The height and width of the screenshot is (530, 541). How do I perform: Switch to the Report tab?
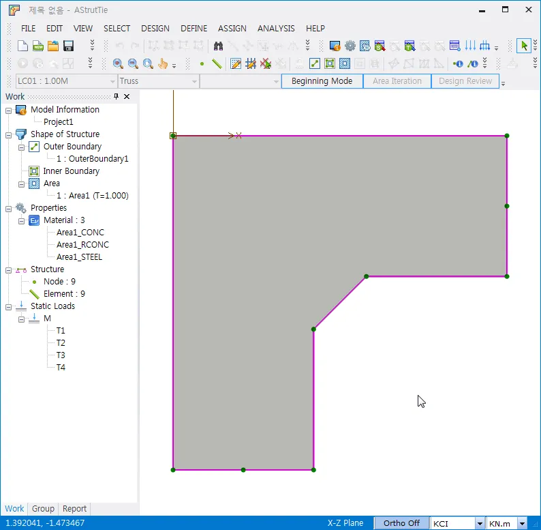click(x=74, y=509)
